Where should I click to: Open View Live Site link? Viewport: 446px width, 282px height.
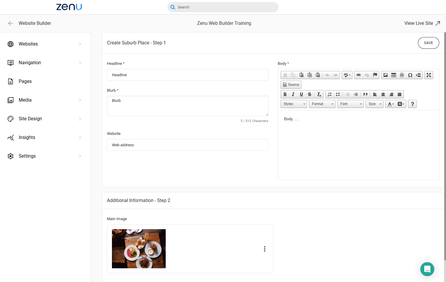[x=422, y=23]
